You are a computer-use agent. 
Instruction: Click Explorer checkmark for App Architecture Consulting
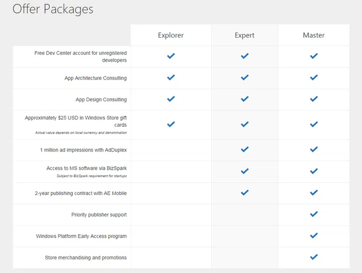pos(171,78)
